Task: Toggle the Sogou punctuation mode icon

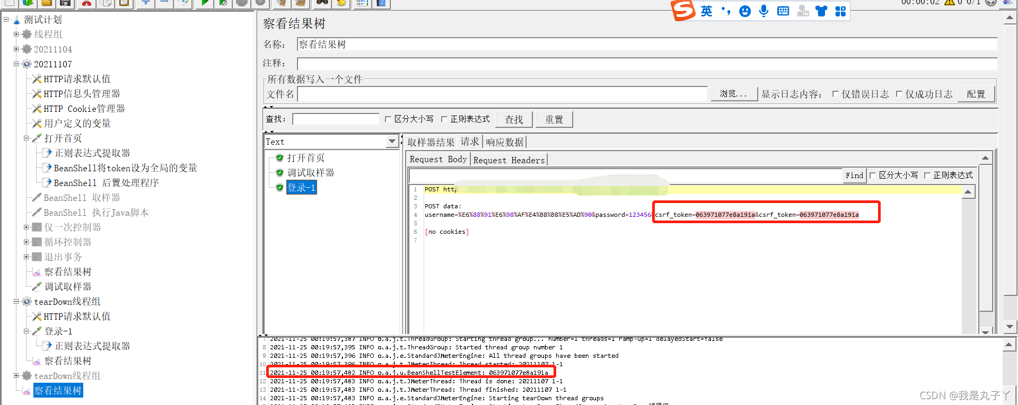Action: (x=726, y=11)
